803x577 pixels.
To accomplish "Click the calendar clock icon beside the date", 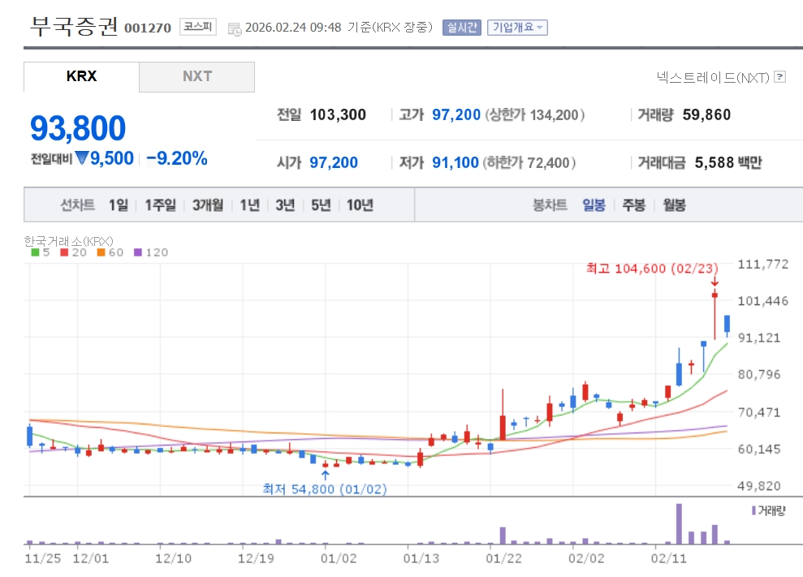I will 235,28.
